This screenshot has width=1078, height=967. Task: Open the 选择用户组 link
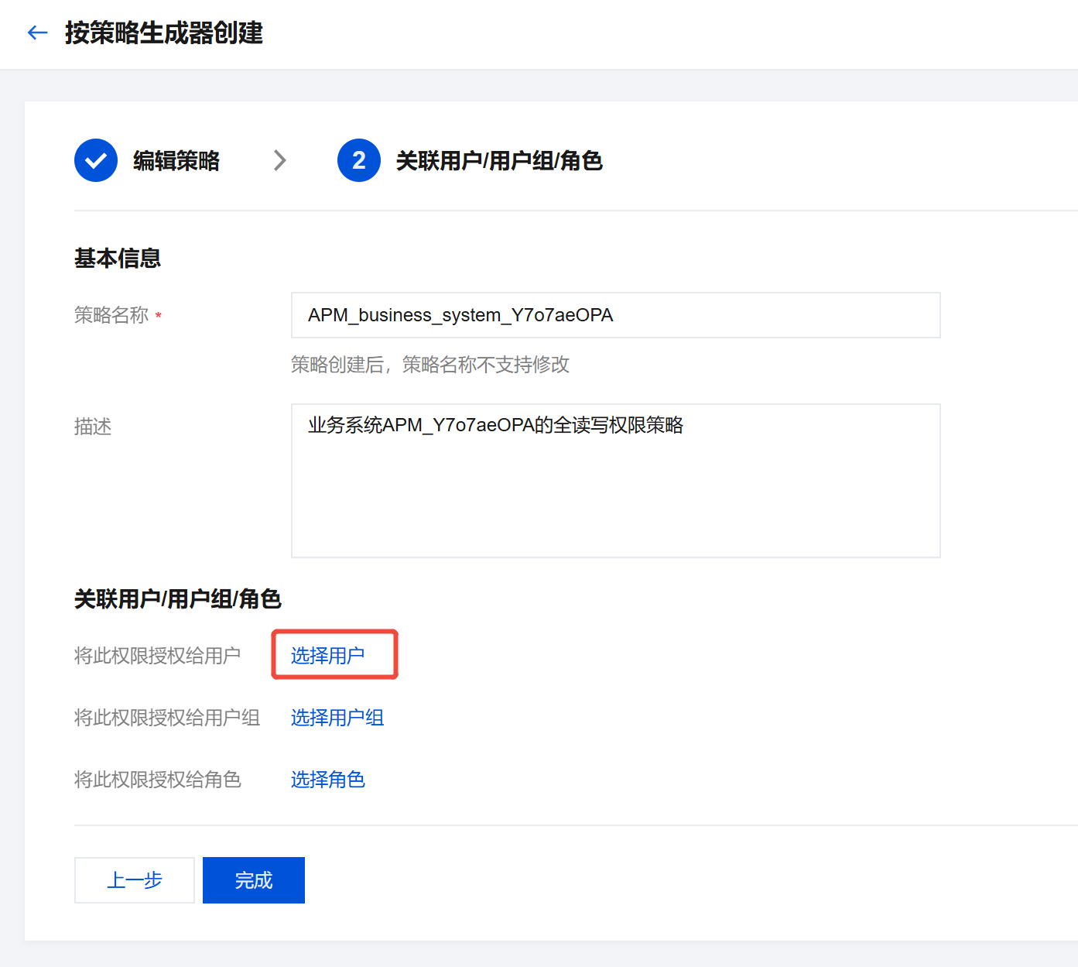pyautogui.click(x=337, y=718)
